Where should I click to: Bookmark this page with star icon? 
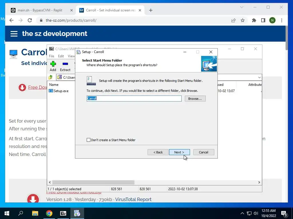click(243, 20)
